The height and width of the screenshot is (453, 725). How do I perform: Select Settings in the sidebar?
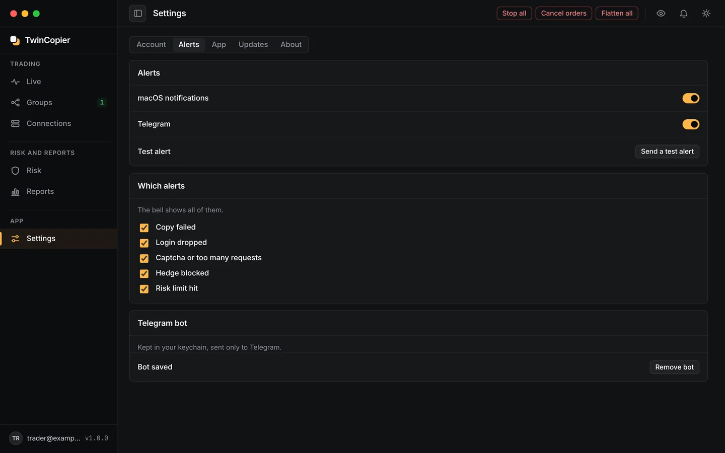pos(58,239)
